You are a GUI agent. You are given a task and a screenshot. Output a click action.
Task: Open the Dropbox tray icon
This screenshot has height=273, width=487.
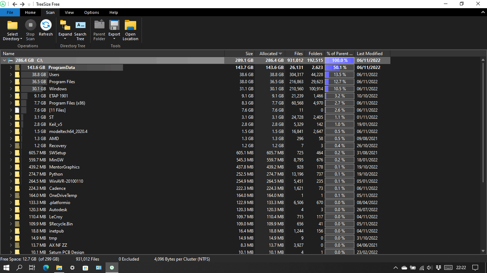(x=439, y=268)
